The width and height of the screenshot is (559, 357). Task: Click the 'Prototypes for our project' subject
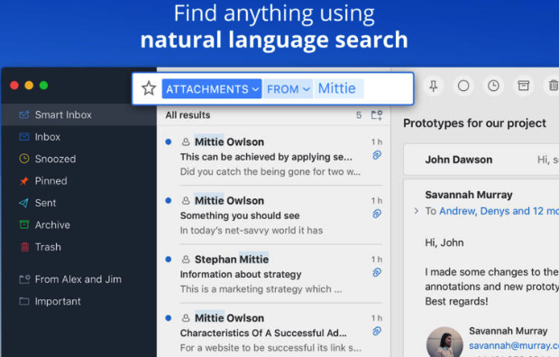[x=474, y=123]
